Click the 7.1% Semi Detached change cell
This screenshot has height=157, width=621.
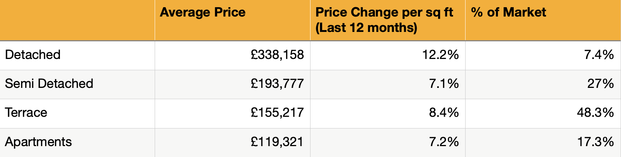pos(444,84)
